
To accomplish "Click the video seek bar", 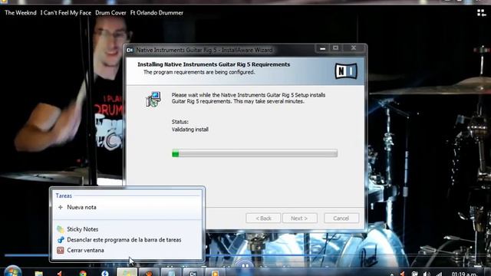I will [x=245, y=255].
